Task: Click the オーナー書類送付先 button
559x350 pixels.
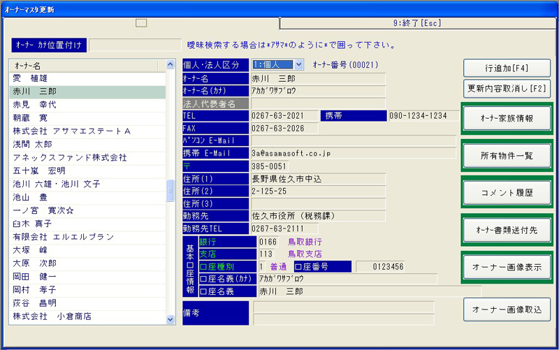Action: click(507, 229)
